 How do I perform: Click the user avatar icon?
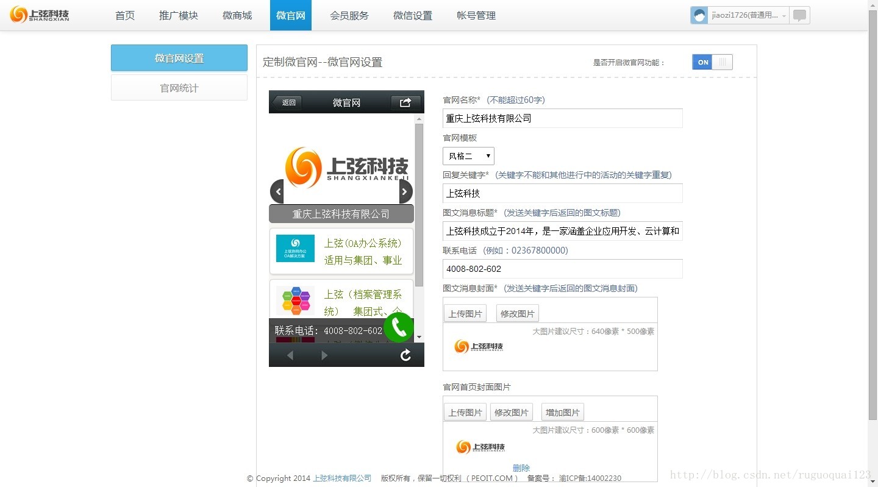point(699,15)
